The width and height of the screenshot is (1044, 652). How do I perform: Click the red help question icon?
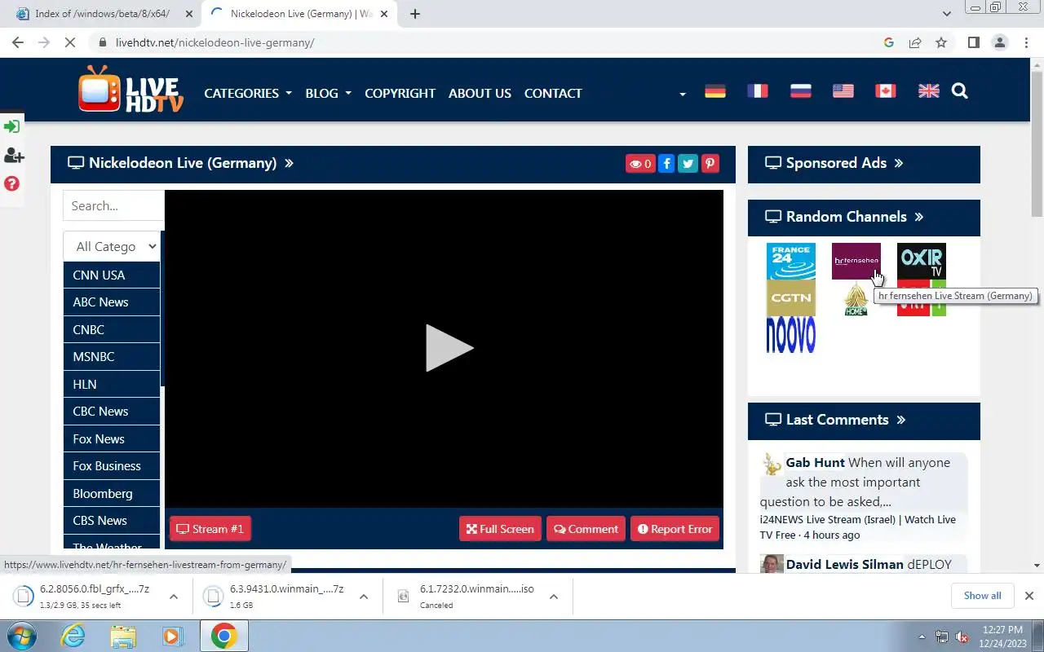[11, 183]
